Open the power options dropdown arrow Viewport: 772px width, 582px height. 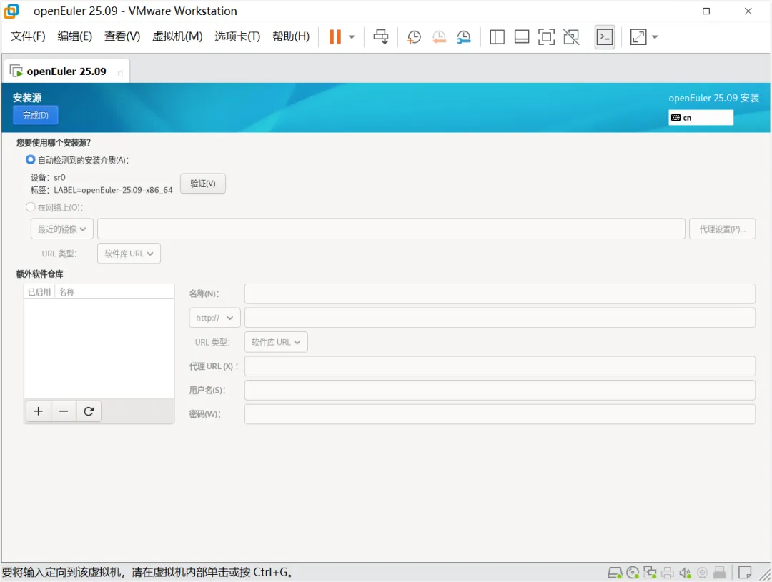[352, 37]
